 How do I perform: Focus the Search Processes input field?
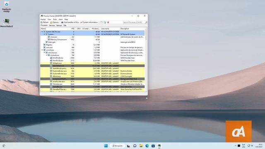click(133, 22)
